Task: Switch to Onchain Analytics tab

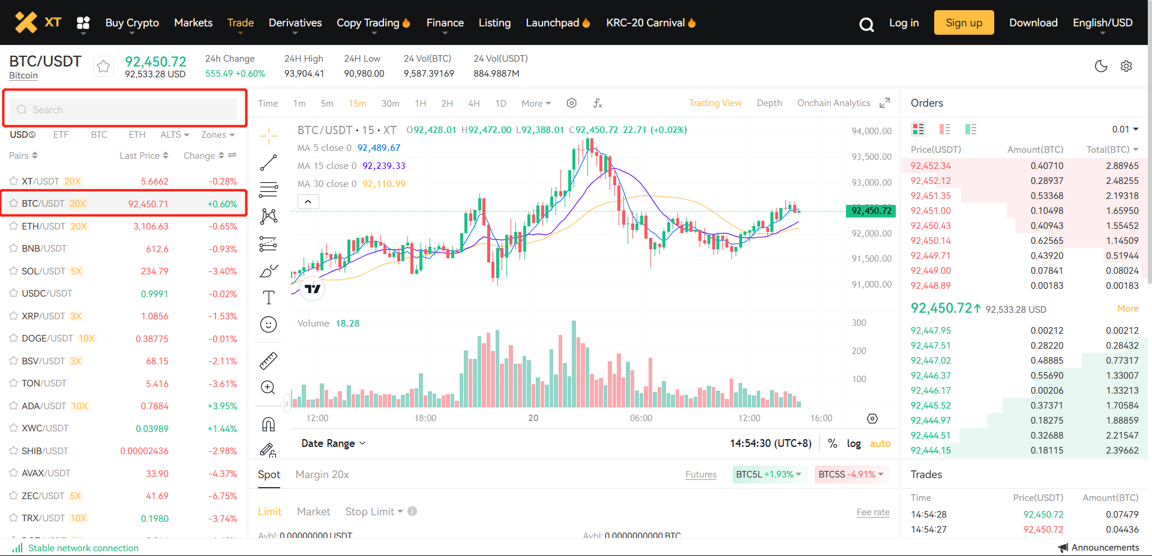Action: point(833,103)
